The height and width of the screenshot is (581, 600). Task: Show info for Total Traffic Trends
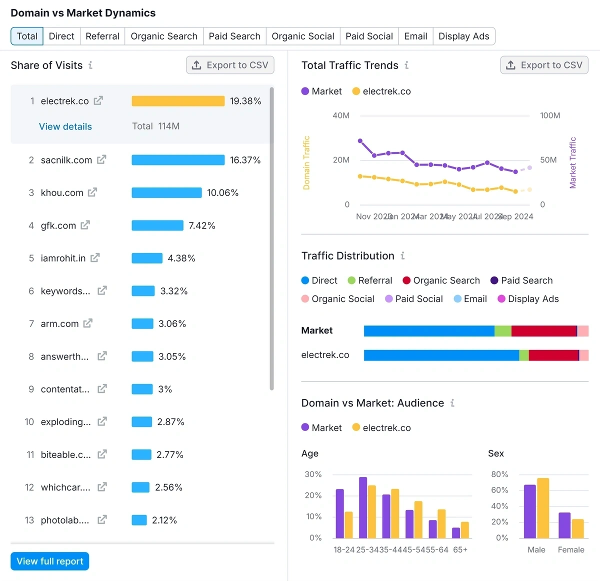point(406,65)
